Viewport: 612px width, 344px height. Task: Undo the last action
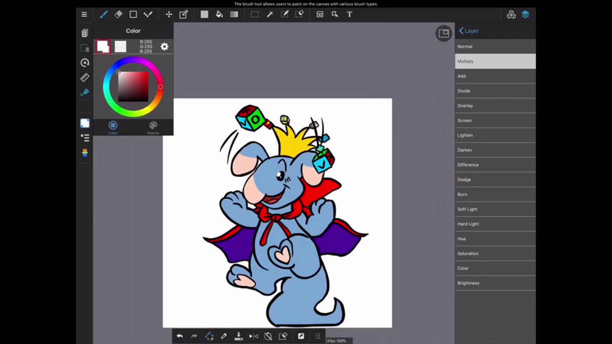coord(179,336)
